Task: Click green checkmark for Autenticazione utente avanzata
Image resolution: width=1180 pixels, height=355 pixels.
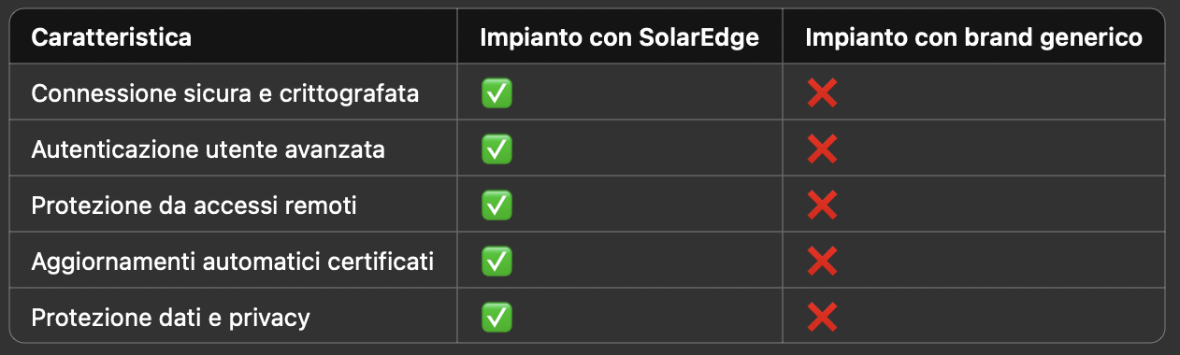Action: [x=496, y=149]
